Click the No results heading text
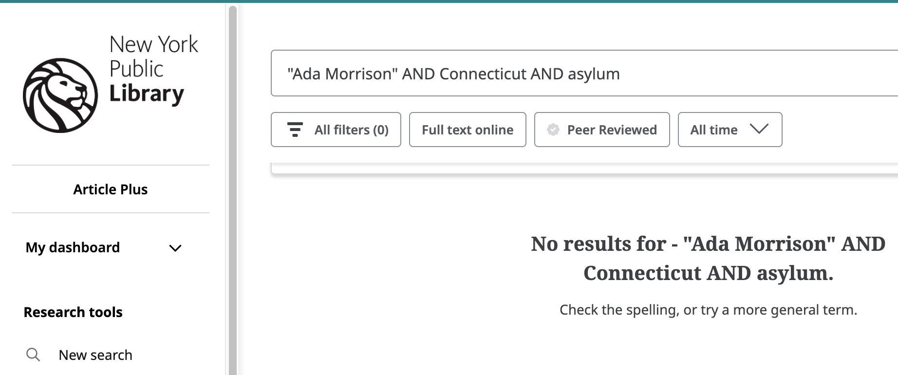 coord(708,258)
